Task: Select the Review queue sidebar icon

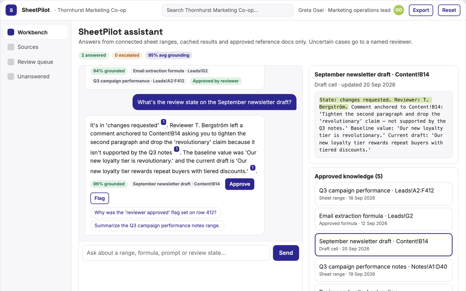Action: 11,62
